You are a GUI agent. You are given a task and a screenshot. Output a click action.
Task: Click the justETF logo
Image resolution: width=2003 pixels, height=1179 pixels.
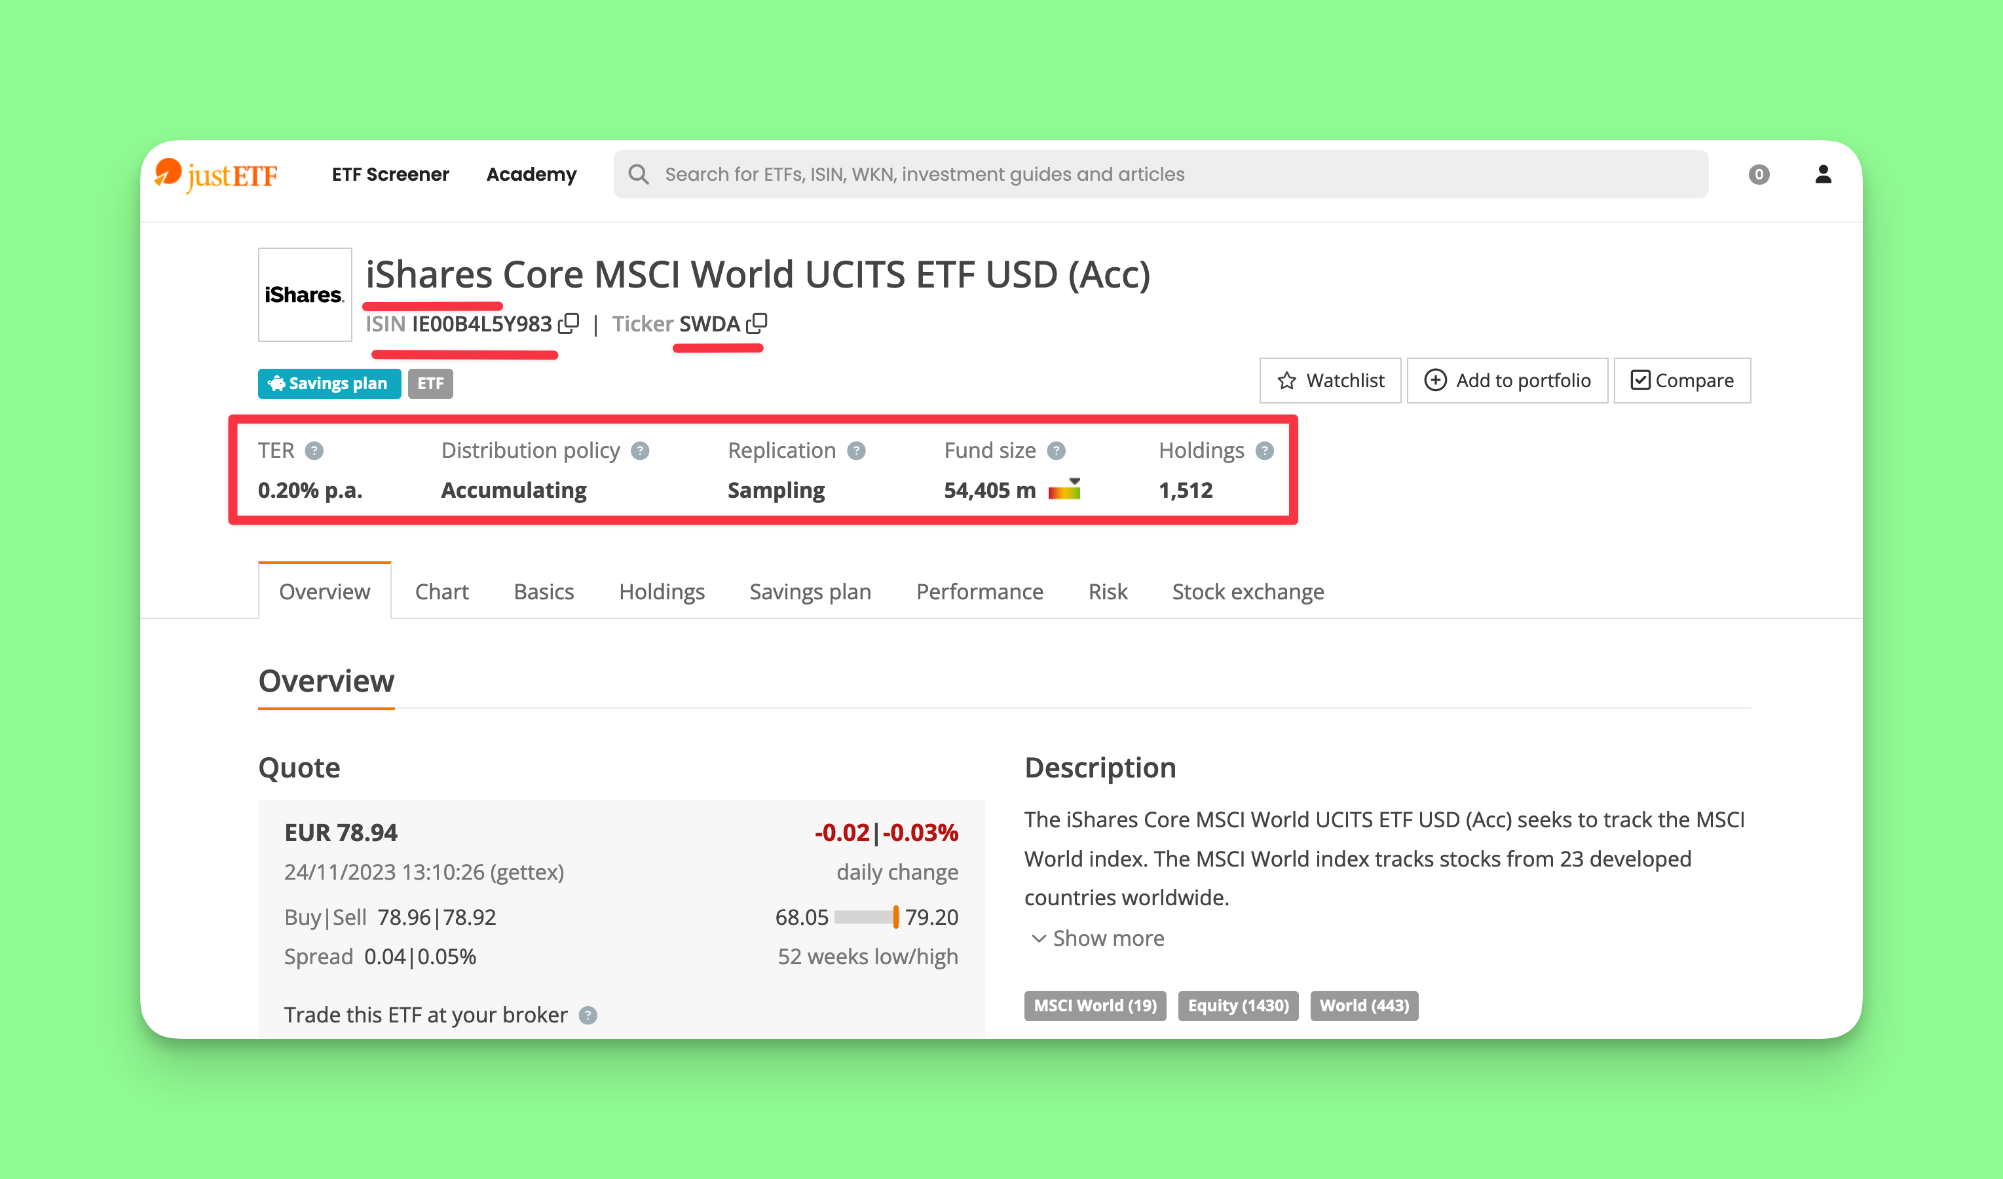click(x=216, y=174)
